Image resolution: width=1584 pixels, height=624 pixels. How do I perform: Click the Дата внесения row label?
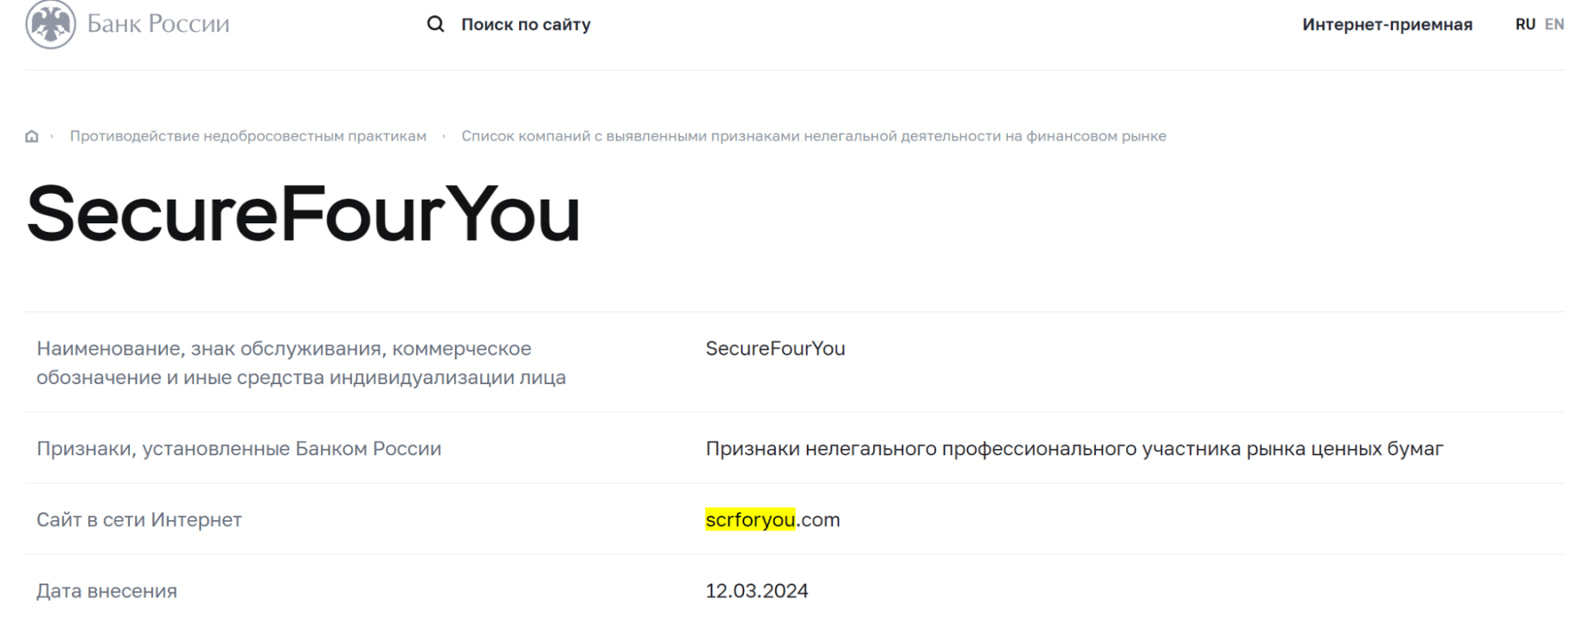[x=107, y=591]
